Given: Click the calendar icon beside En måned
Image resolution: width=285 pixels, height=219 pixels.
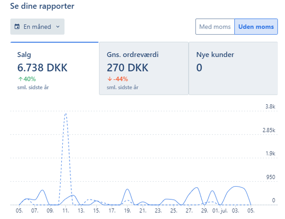Looking at the screenshot, I should pyautogui.click(x=17, y=27).
